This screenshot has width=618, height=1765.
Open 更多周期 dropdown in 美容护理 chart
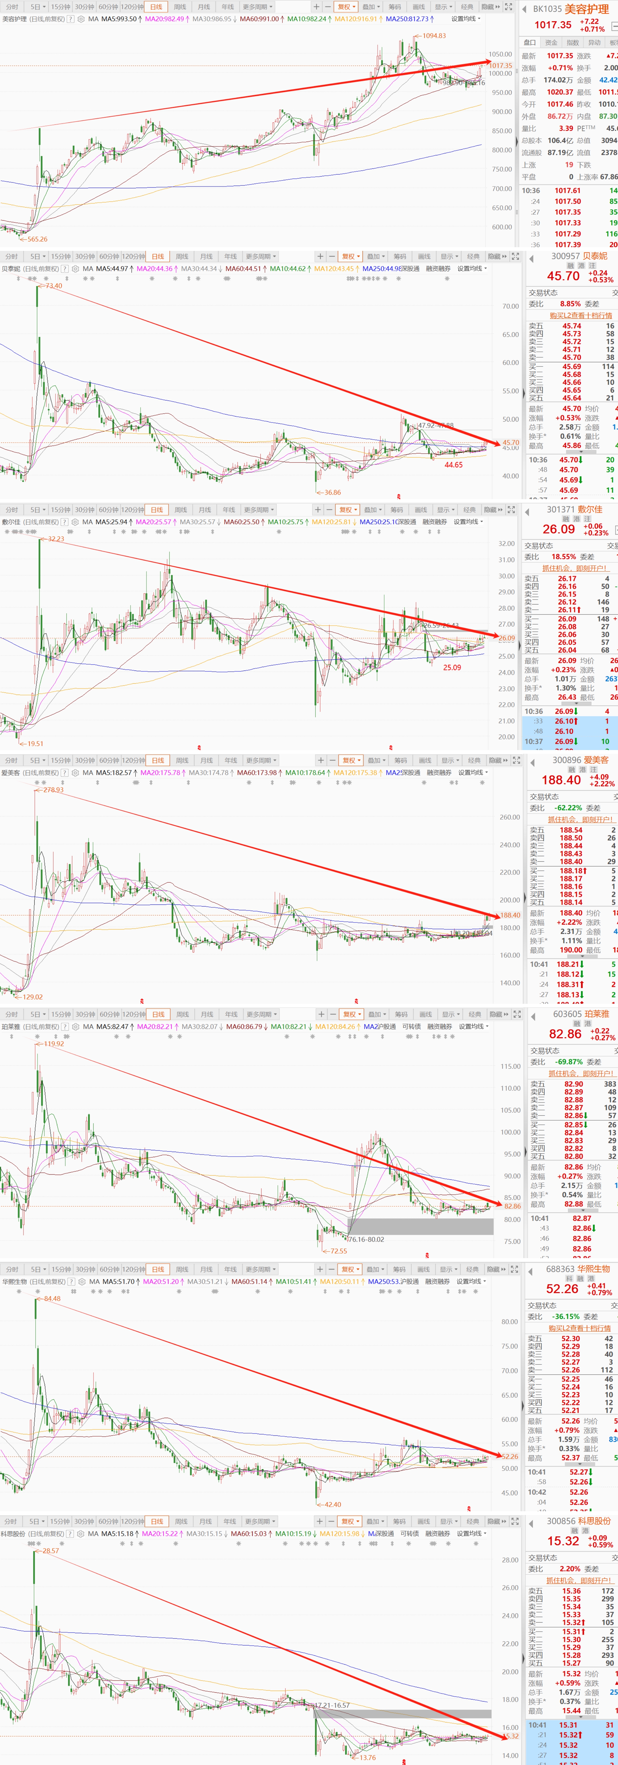click(x=257, y=6)
